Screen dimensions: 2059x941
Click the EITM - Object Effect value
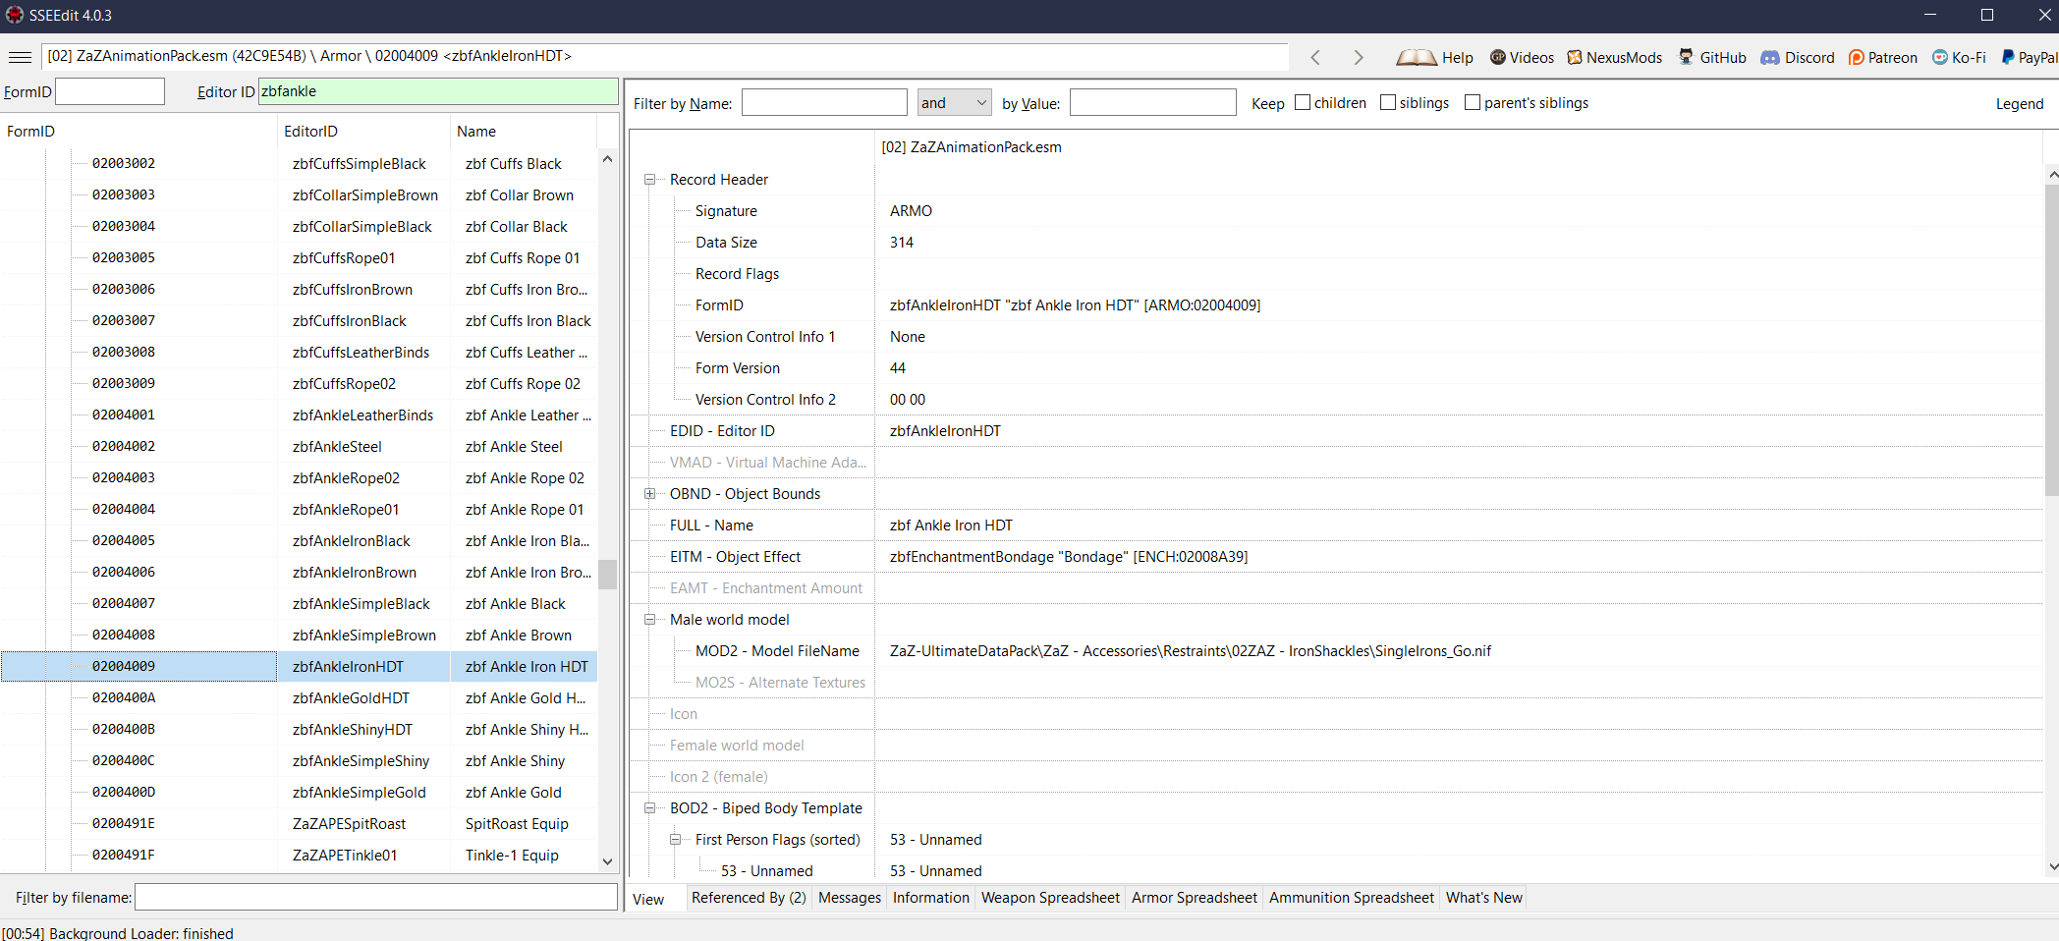coord(1069,557)
